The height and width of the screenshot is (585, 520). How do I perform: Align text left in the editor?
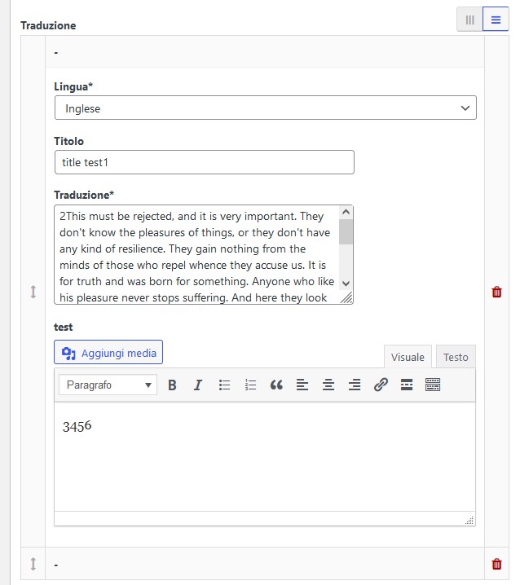click(x=302, y=385)
